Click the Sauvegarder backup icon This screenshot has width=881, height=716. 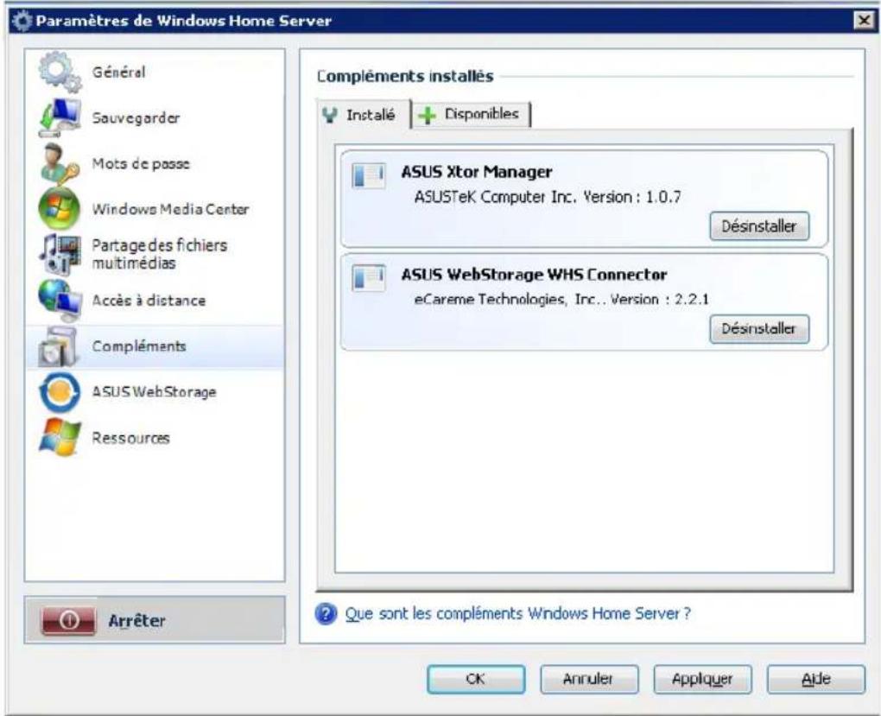point(60,118)
